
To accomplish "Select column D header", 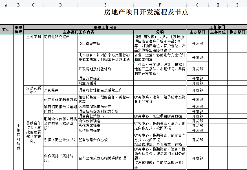I will point(61,5).
